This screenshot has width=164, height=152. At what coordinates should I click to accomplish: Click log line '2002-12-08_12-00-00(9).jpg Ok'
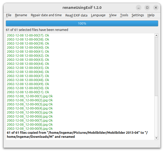tap(30, 129)
